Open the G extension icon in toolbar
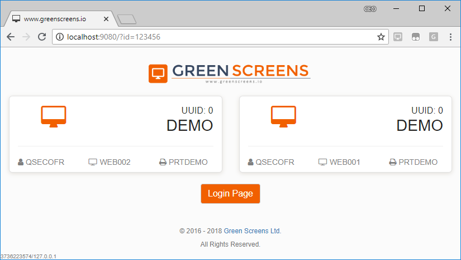 point(434,37)
